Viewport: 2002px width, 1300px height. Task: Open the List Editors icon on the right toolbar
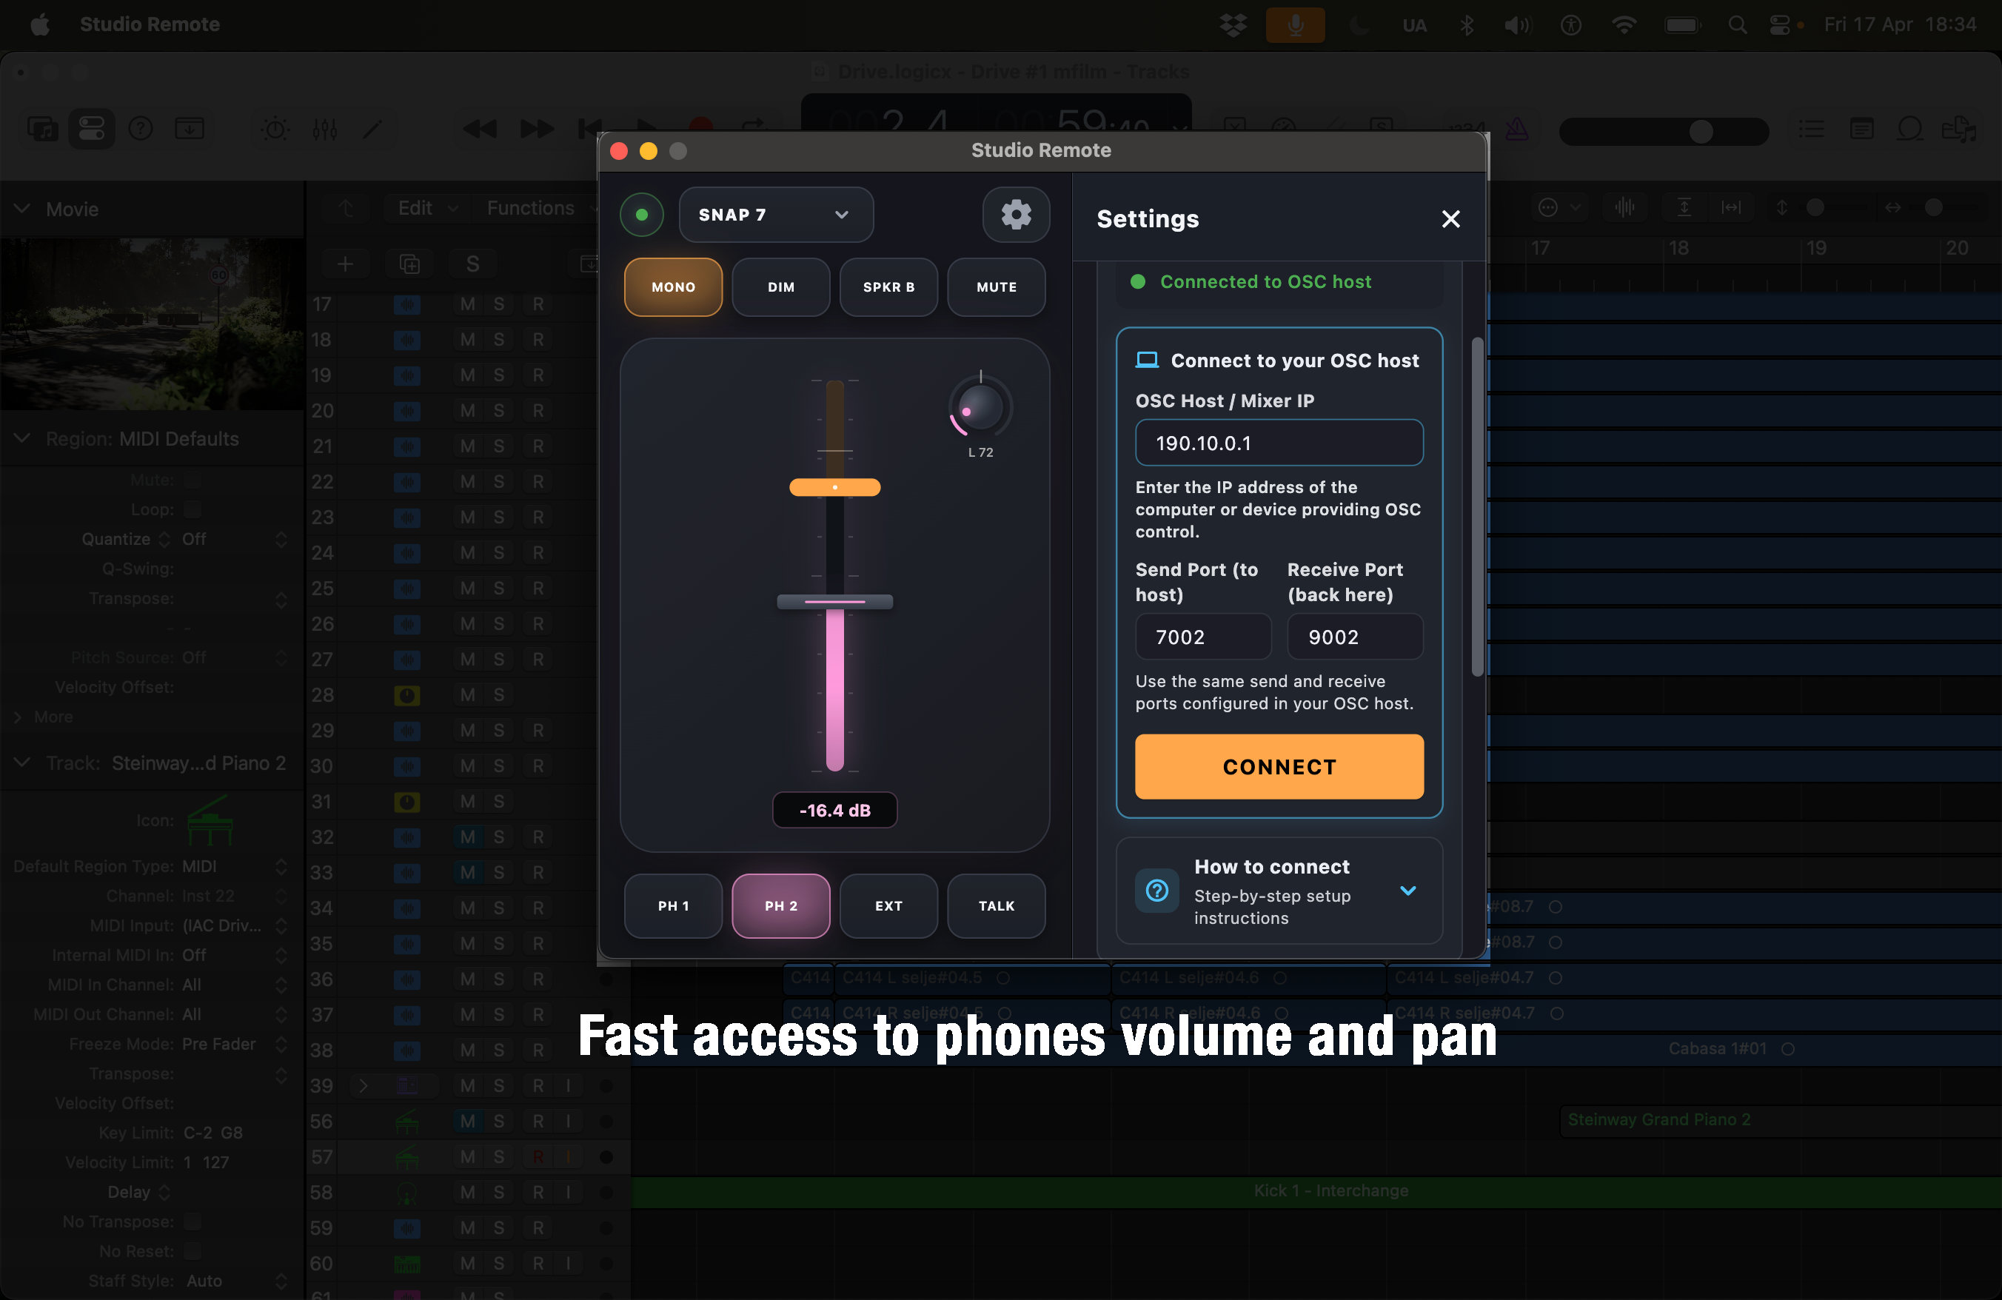pos(1812,129)
